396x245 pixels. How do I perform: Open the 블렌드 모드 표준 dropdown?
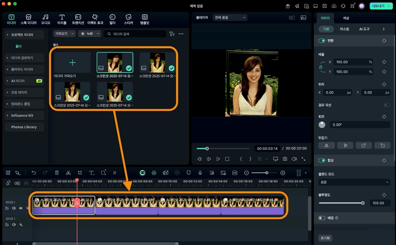[x=354, y=182]
